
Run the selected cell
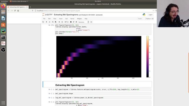pyautogui.click(x=67, y=22)
